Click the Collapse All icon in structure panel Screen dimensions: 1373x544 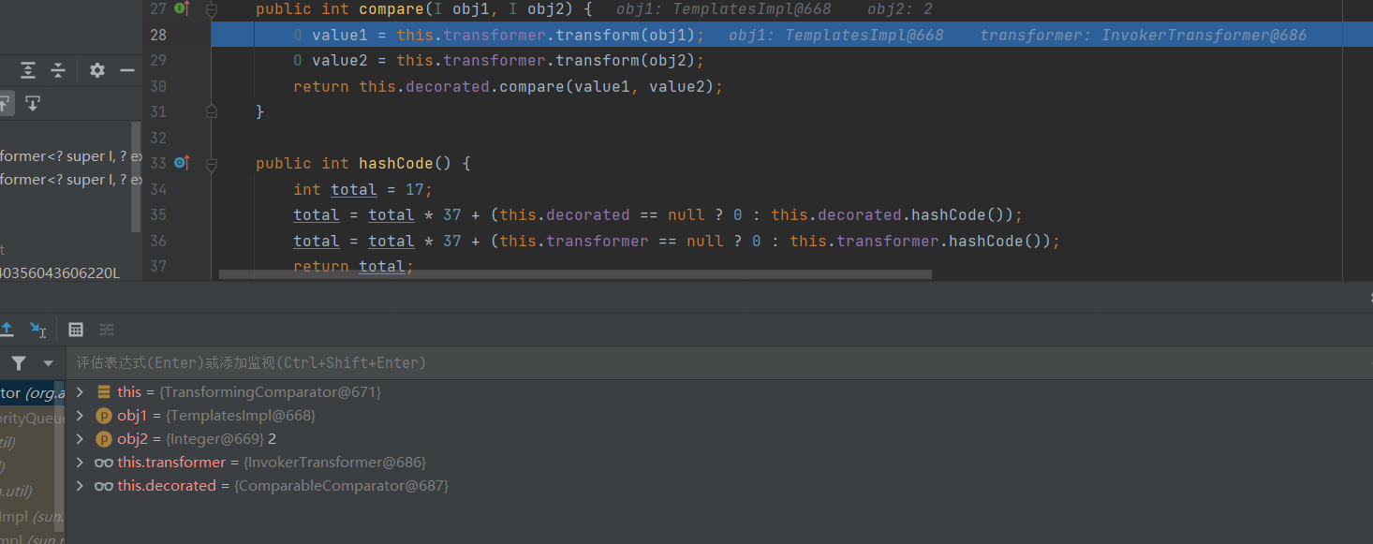pos(58,70)
